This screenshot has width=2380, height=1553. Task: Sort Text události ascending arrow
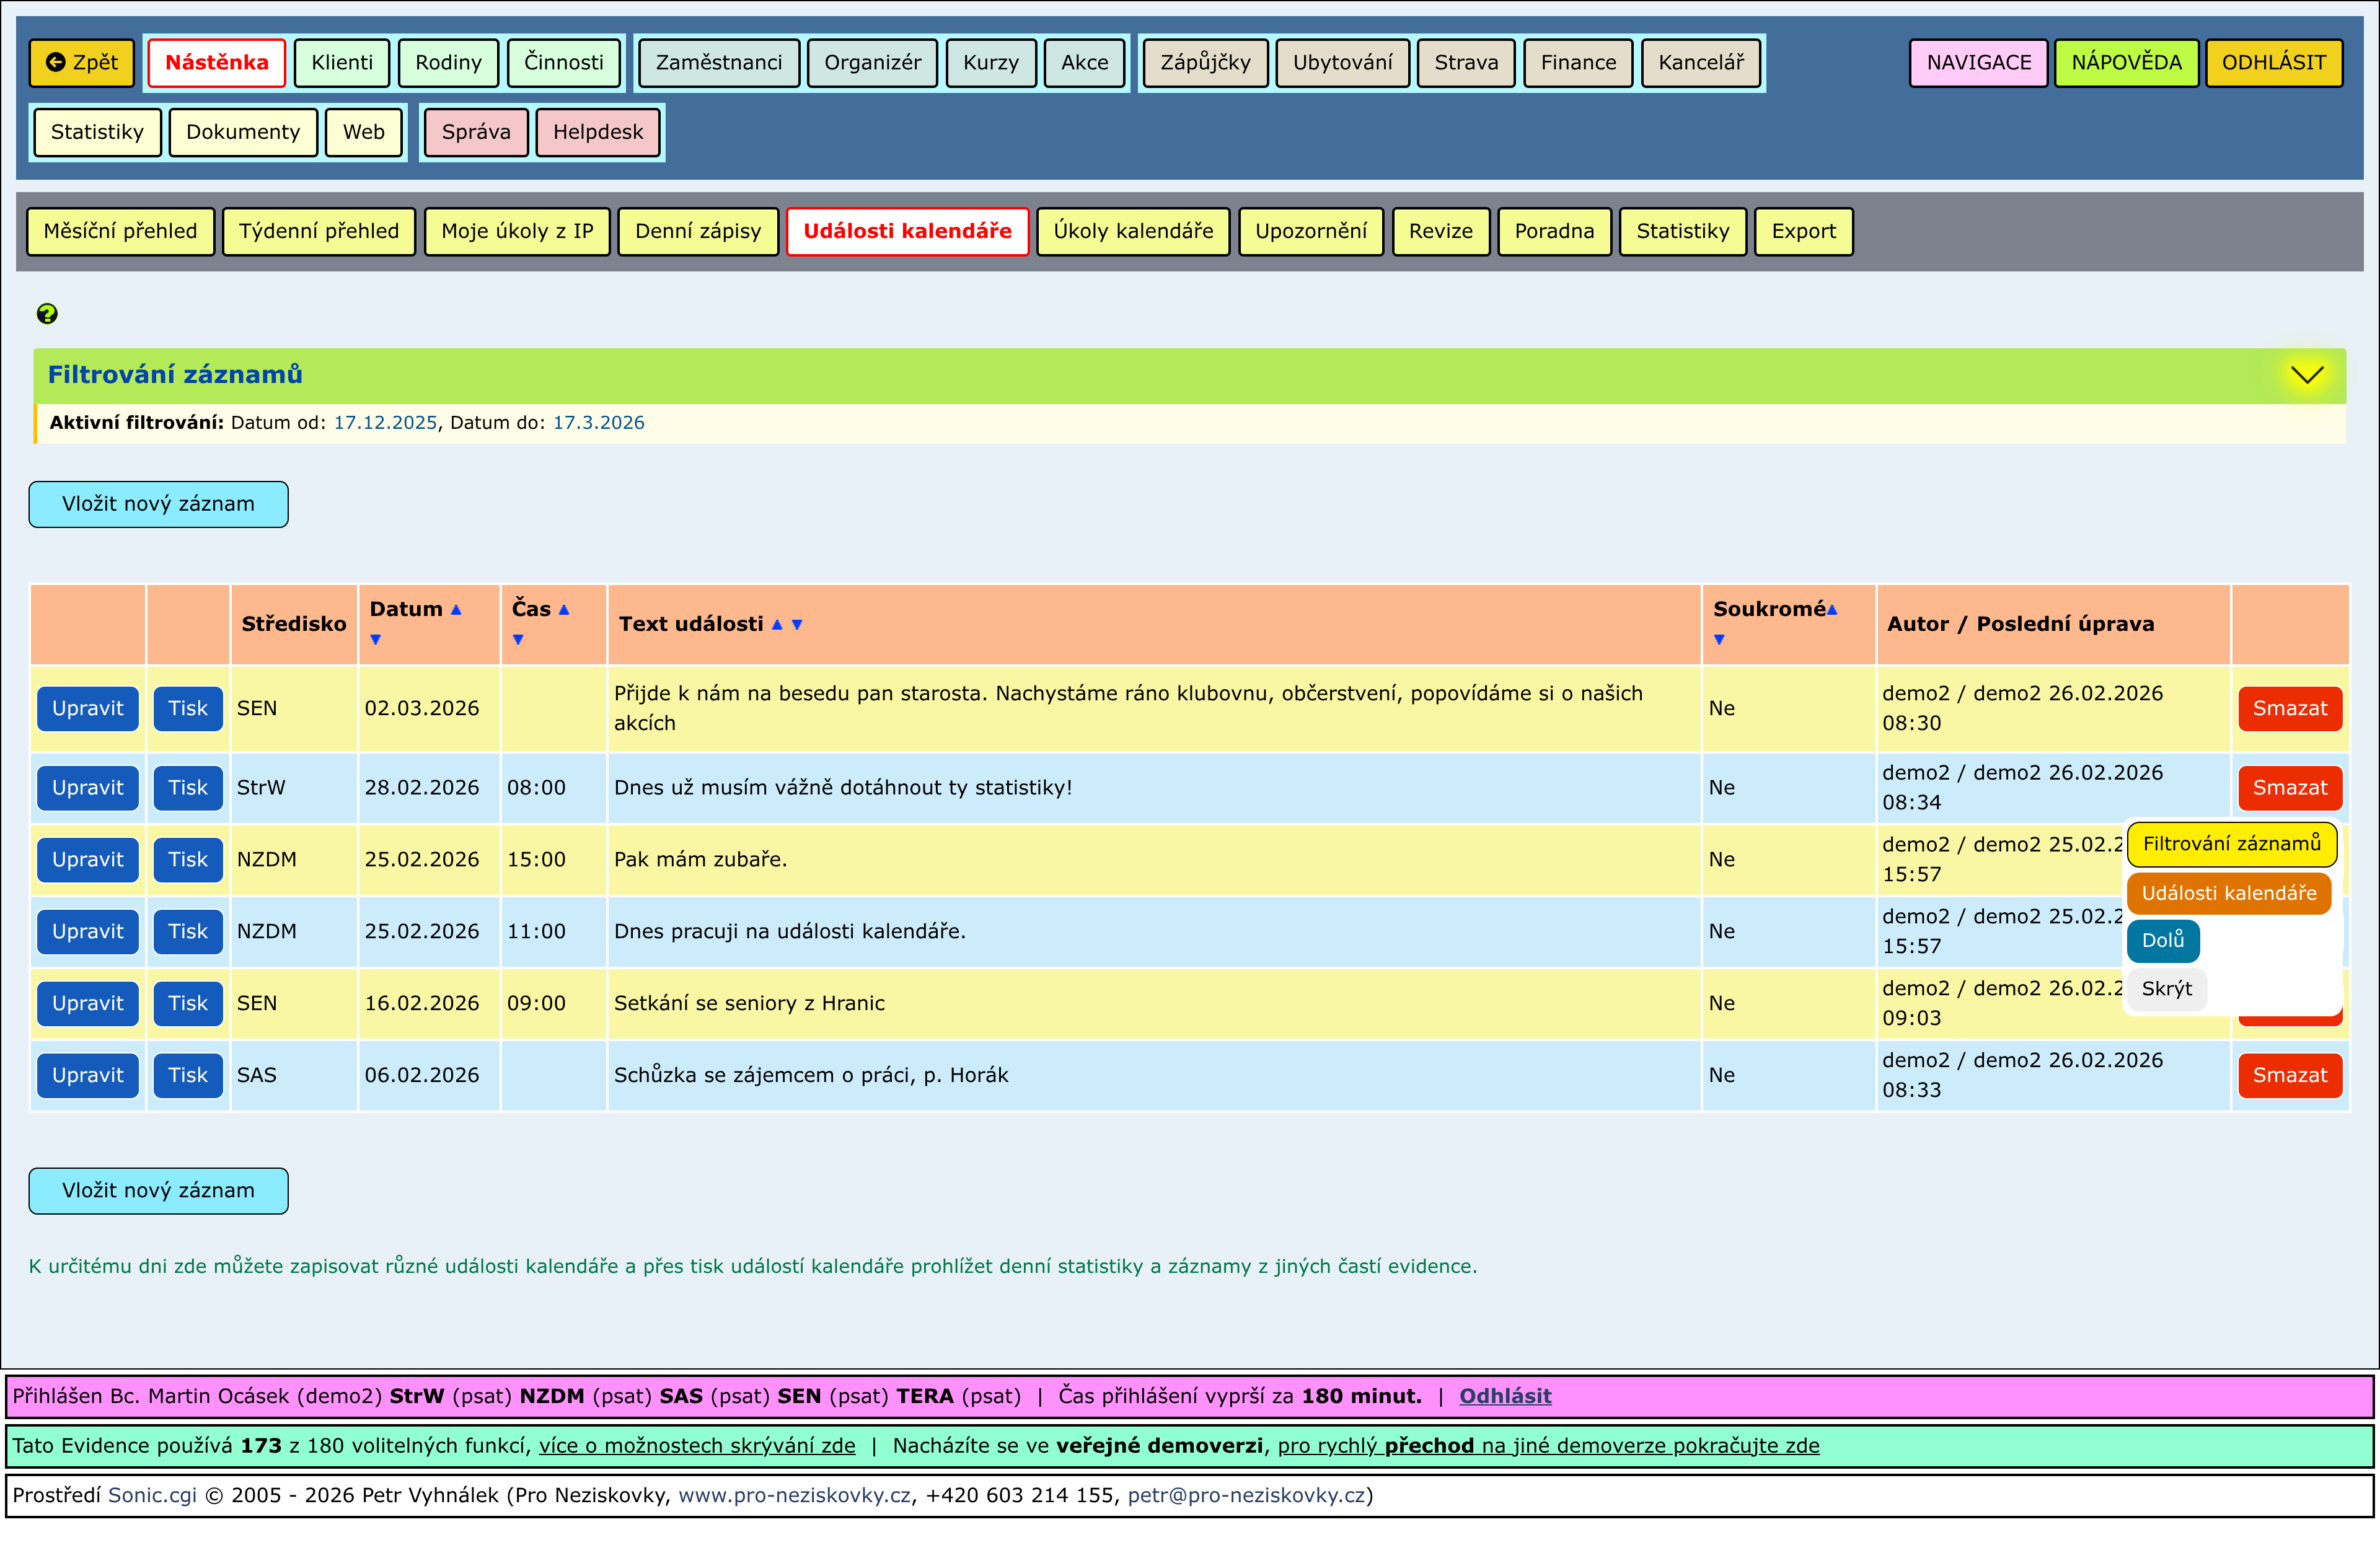click(777, 625)
